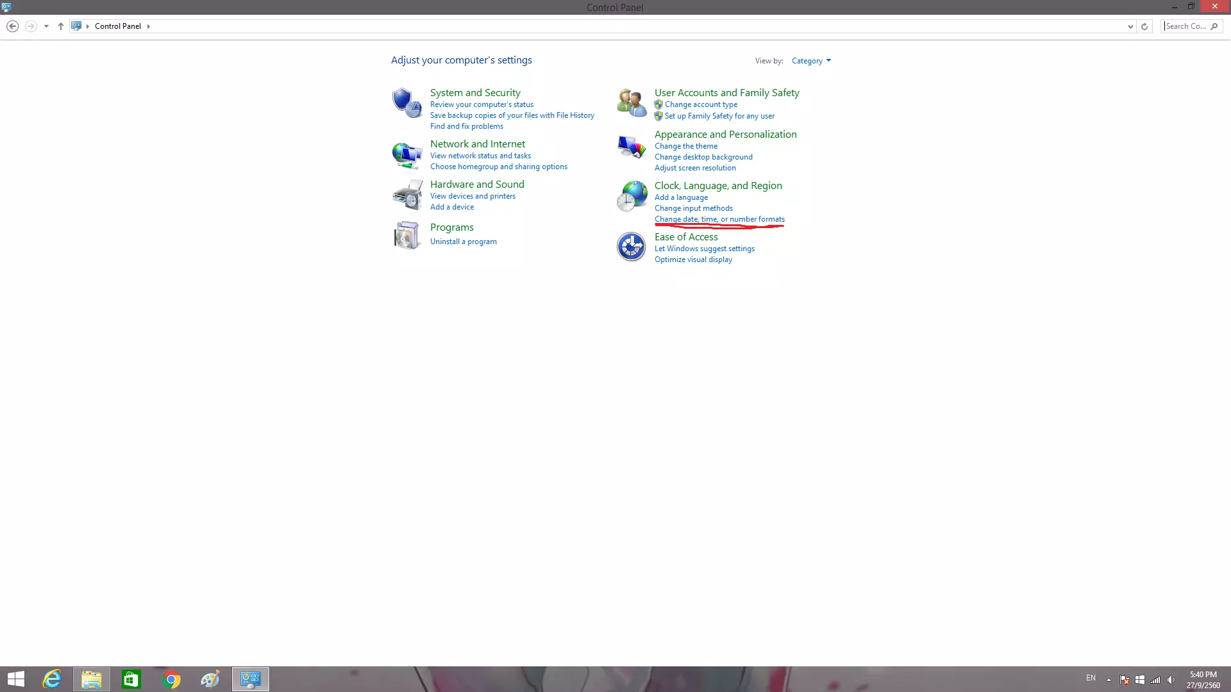This screenshot has height=692, width=1231.
Task: Click the Change account type link
Action: pos(701,104)
